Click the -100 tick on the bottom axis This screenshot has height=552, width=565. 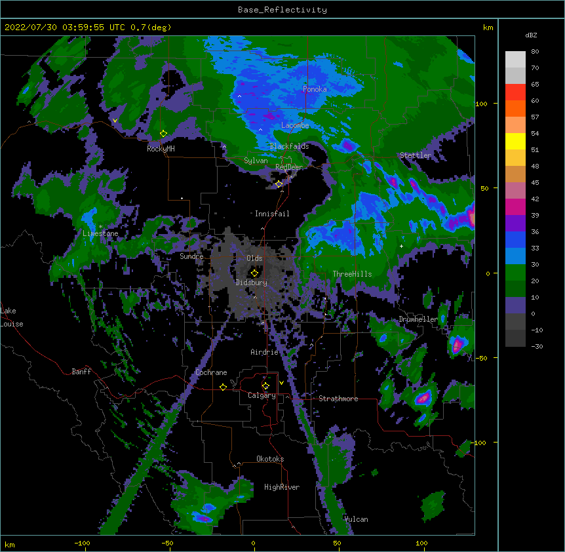point(82,543)
